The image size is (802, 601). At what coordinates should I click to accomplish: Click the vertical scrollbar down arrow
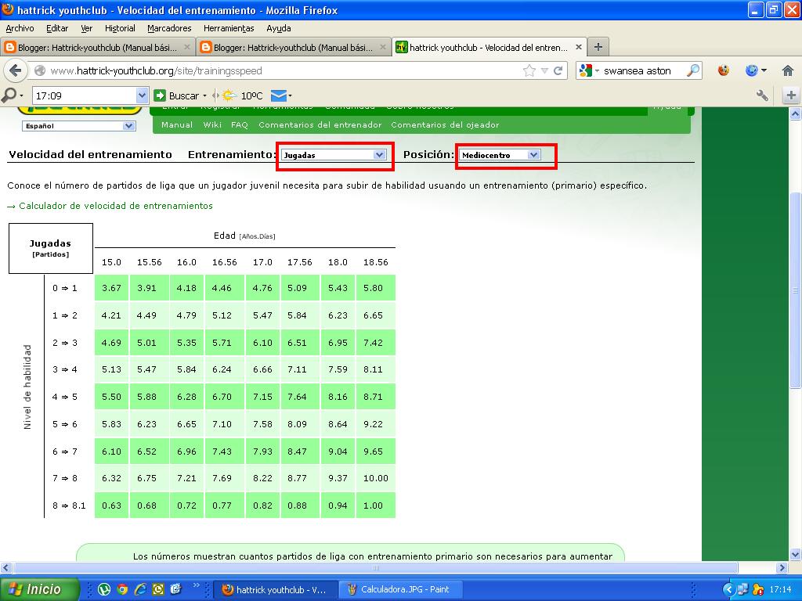tap(795, 555)
